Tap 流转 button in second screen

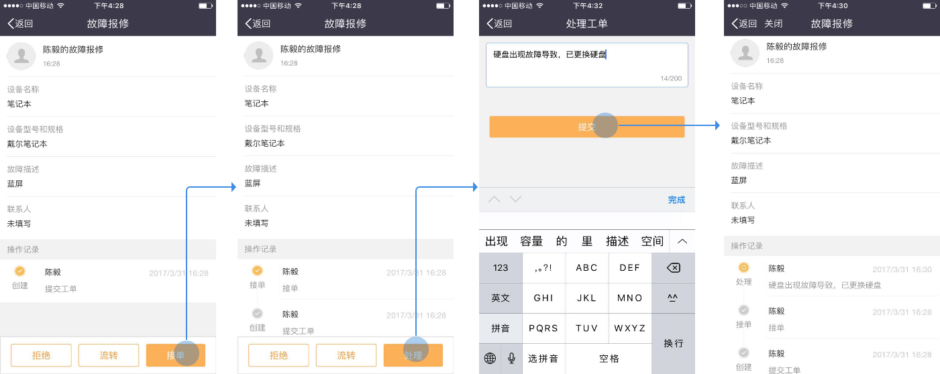(x=346, y=355)
